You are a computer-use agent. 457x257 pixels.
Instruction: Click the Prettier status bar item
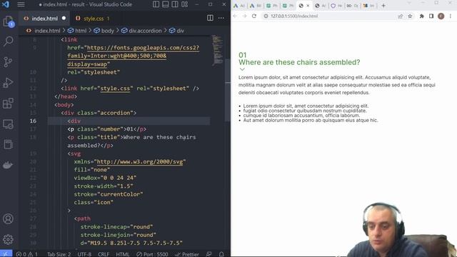click(187, 254)
